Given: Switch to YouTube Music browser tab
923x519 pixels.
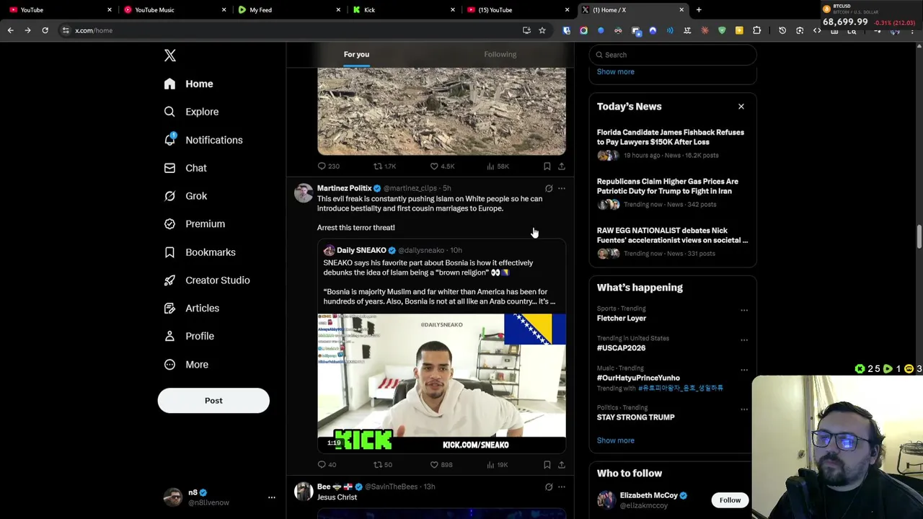Looking at the screenshot, I should point(173,10).
